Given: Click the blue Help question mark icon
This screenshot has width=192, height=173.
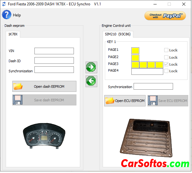Looking at the screenshot, I should (7, 15).
